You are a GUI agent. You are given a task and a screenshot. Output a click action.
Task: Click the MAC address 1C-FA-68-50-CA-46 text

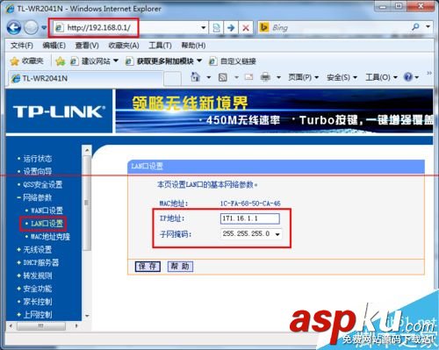coord(250,204)
